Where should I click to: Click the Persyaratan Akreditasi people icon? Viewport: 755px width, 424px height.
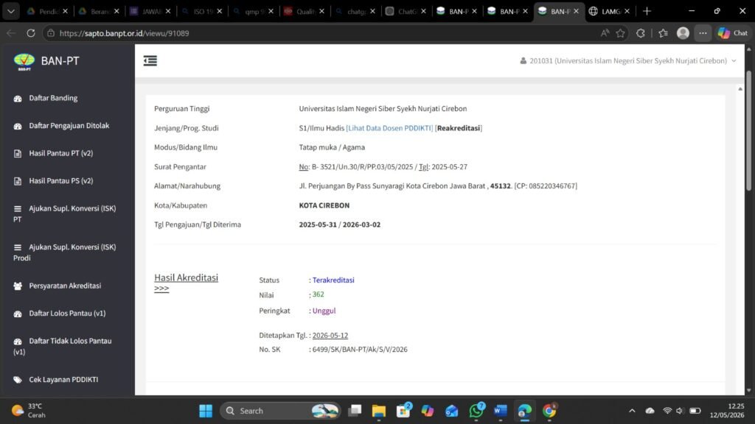18,286
